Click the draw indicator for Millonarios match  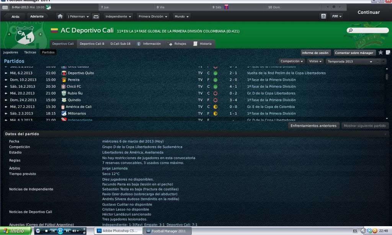click(215, 114)
